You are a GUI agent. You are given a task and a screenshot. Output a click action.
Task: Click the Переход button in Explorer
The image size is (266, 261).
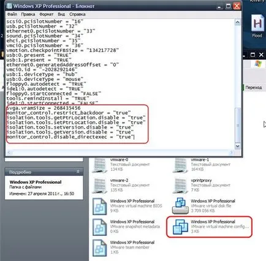[x=253, y=88]
